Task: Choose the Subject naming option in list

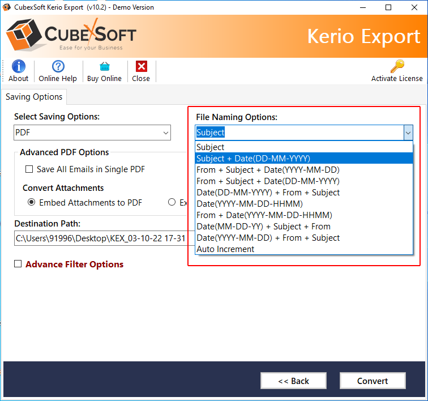Action: tap(304, 147)
